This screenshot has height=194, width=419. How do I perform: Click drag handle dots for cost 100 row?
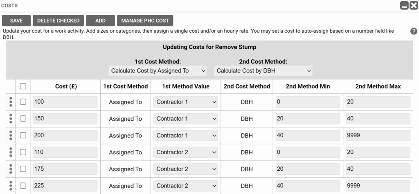pyautogui.click(x=11, y=102)
